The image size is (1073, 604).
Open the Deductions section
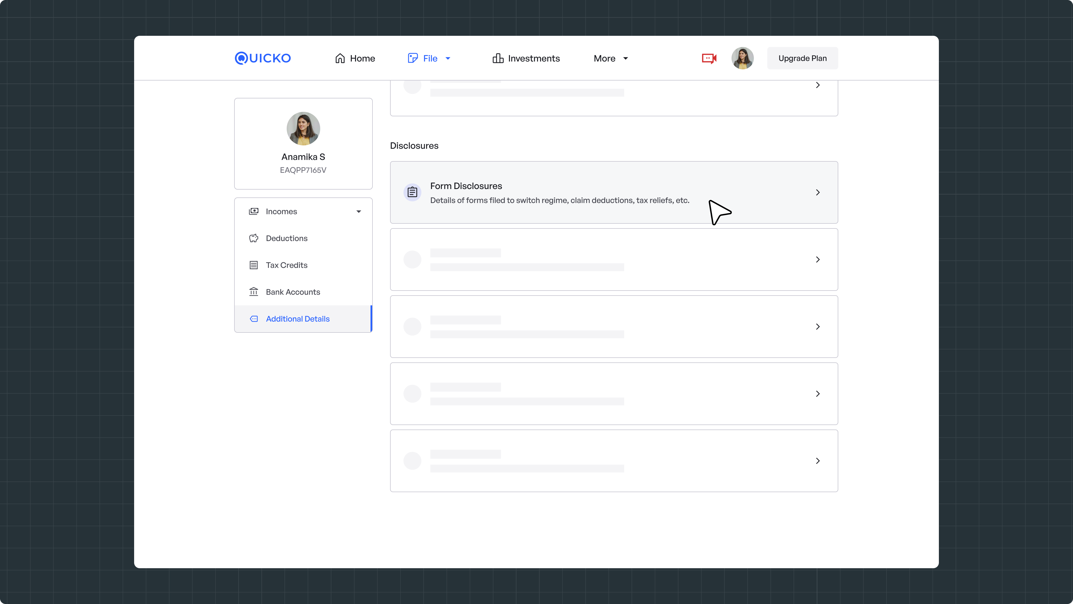point(303,239)
